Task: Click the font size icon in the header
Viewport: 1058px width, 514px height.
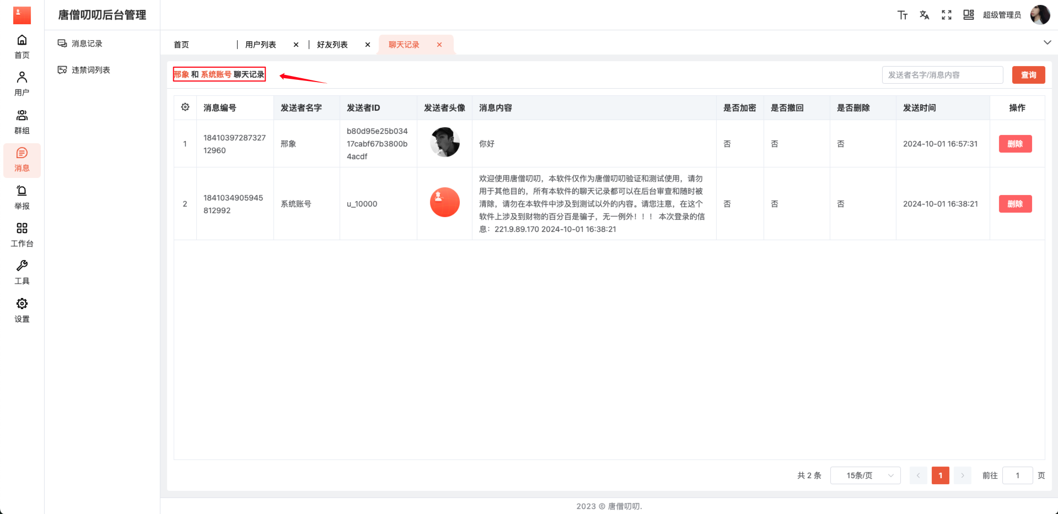Action: 902,15
